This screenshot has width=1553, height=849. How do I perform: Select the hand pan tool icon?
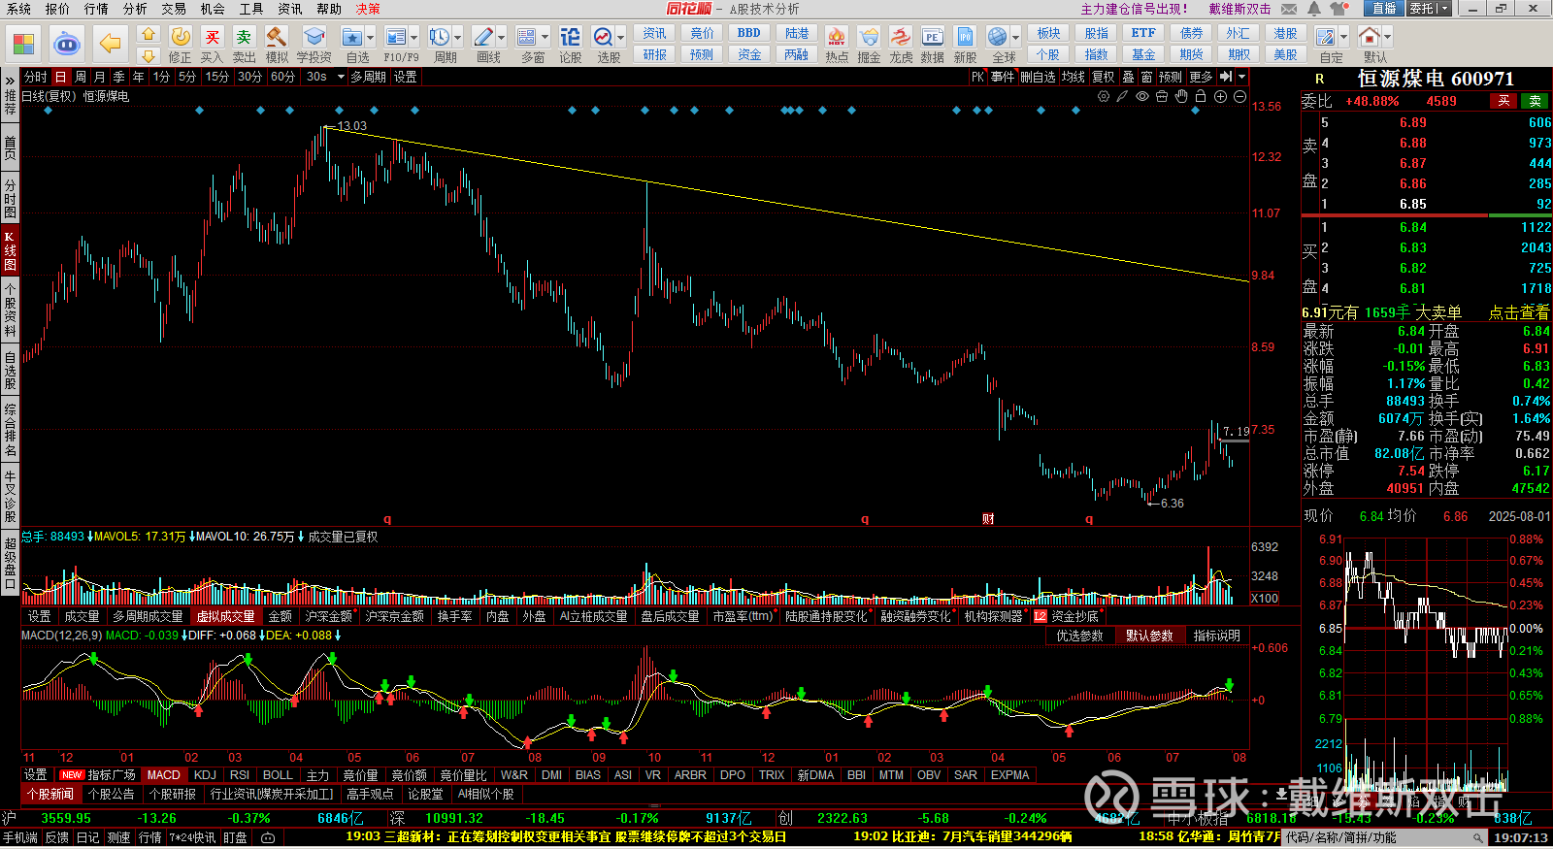pos(1181,96)
